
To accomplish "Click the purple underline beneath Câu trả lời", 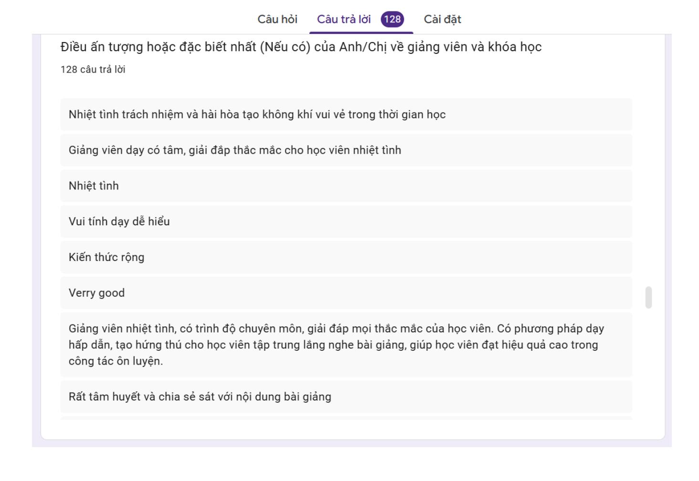I will [x=361, y=32].
